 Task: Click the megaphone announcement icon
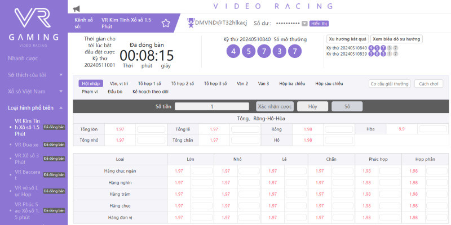[77, 8]
